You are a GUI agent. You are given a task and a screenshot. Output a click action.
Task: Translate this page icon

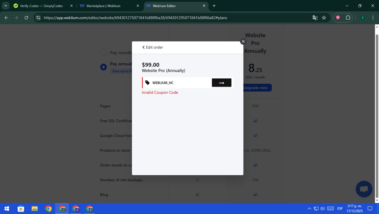315,18
